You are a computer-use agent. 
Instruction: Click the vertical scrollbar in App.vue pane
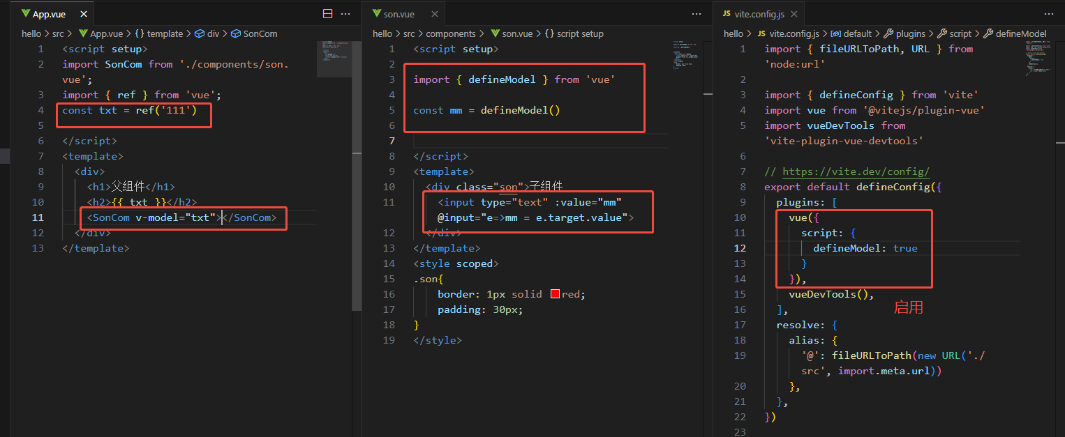[x=357, y=174]
